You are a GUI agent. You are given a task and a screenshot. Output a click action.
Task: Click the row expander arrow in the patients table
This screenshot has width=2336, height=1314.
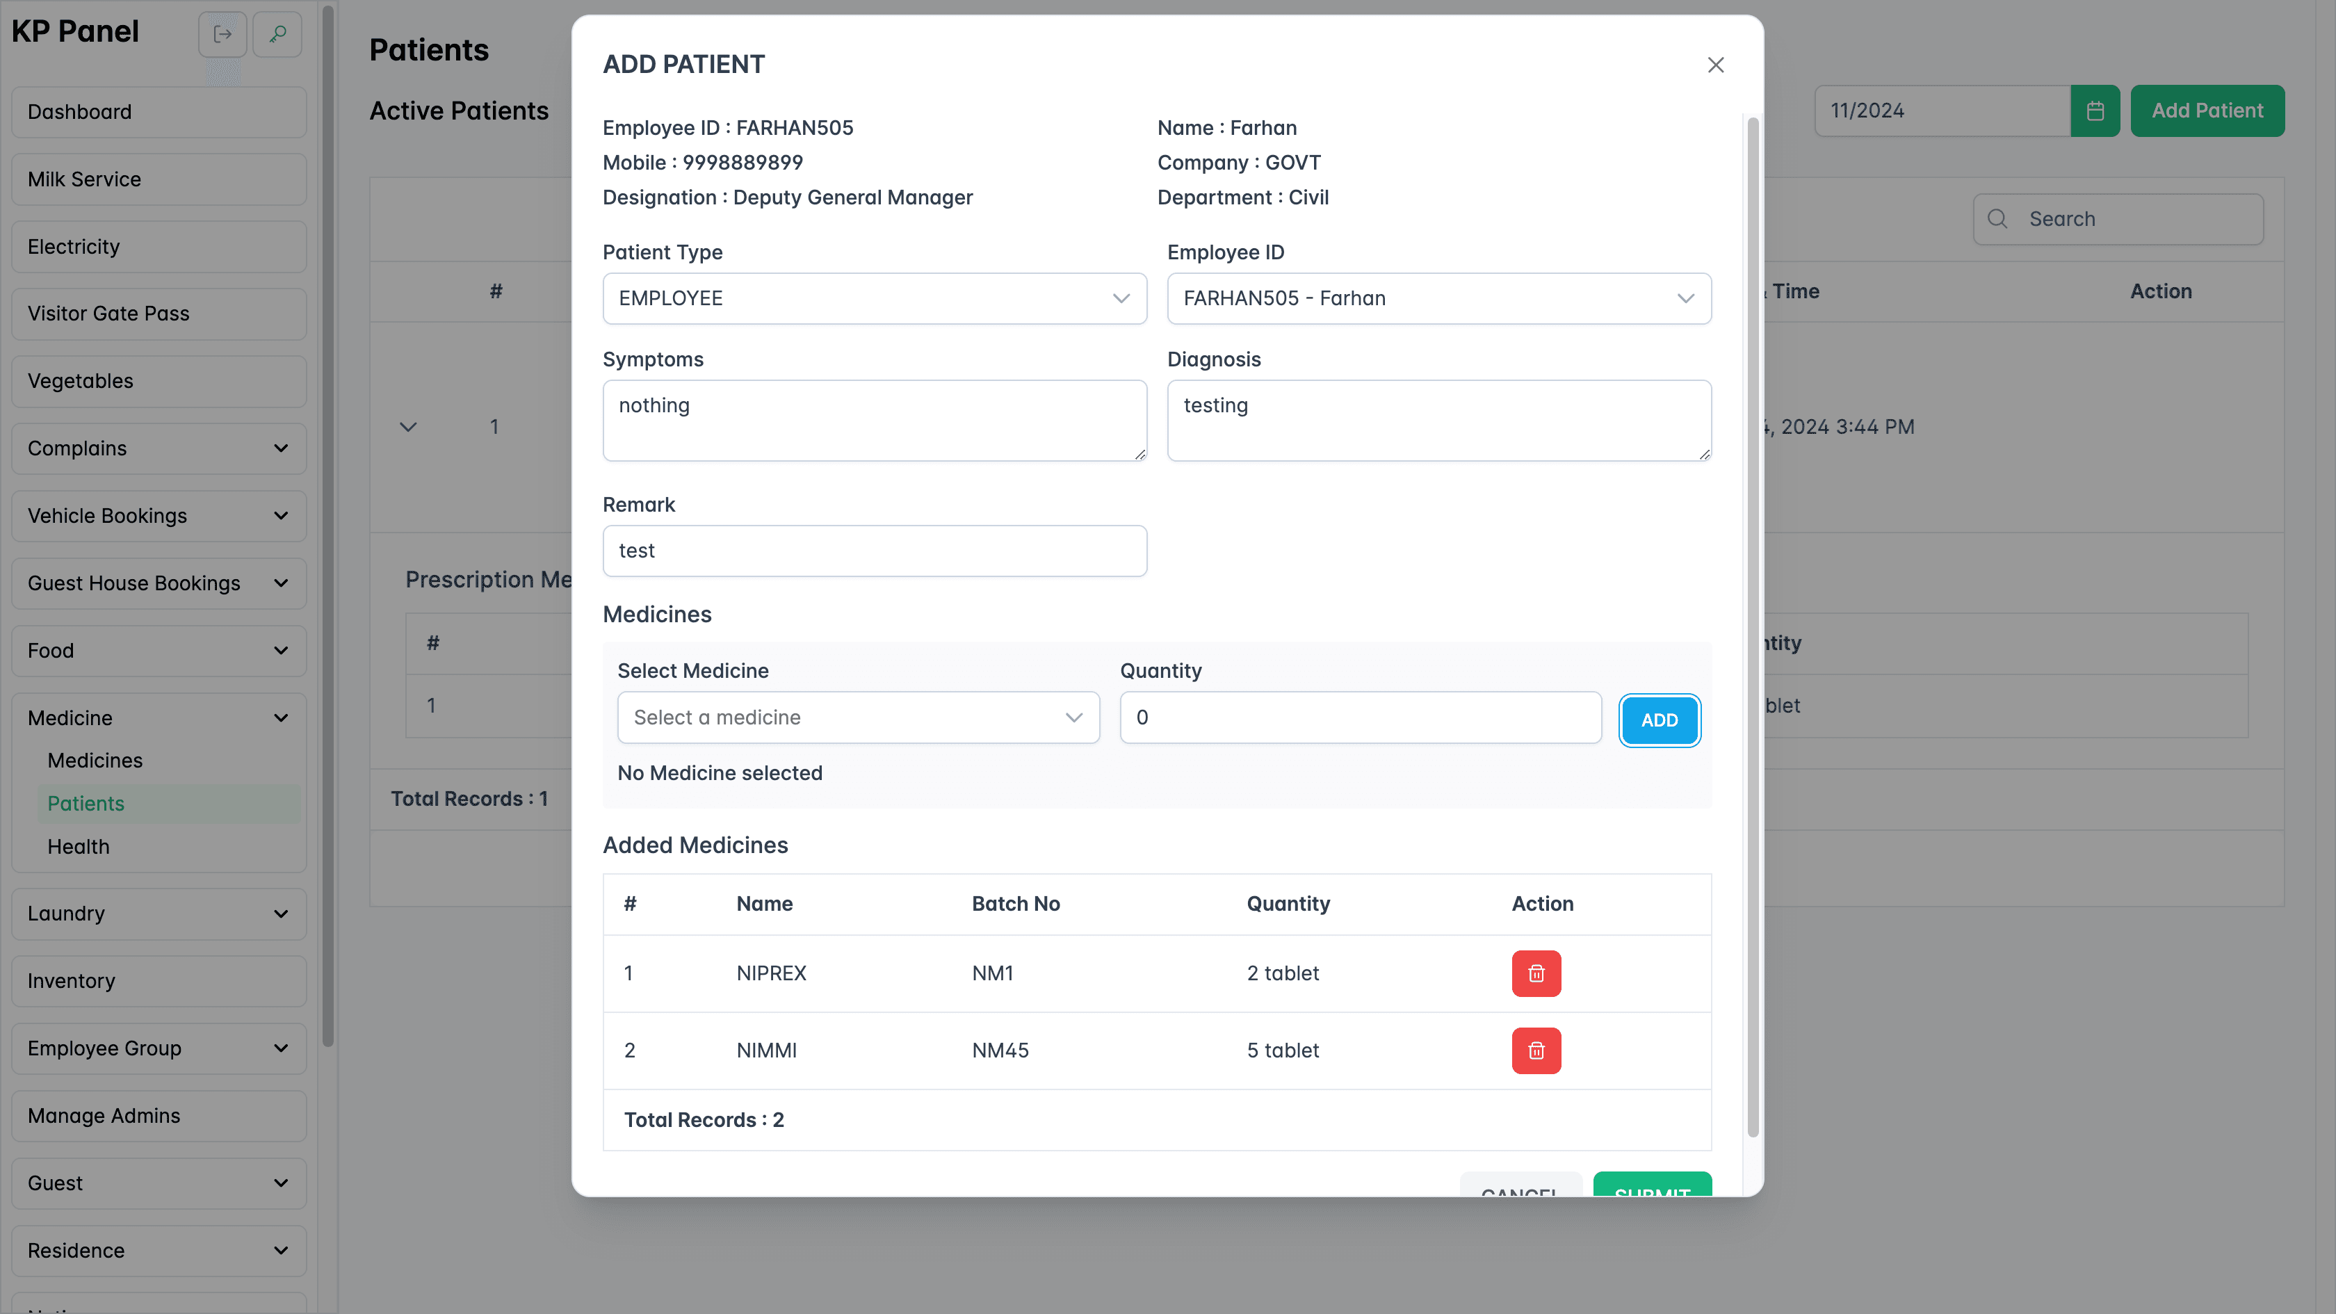click(407, 426)
